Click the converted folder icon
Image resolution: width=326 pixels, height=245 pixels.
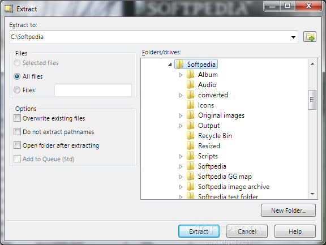click(190, 94)
